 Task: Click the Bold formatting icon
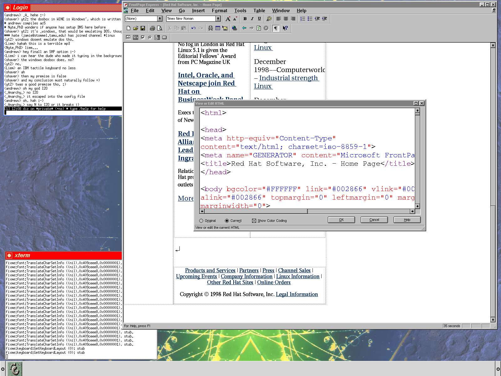click(245, 19)
